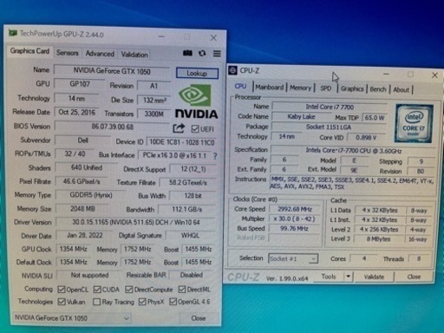Open the GPU-Z hamburger menu icon
444x333 pixels.
(x=217, y=54)
